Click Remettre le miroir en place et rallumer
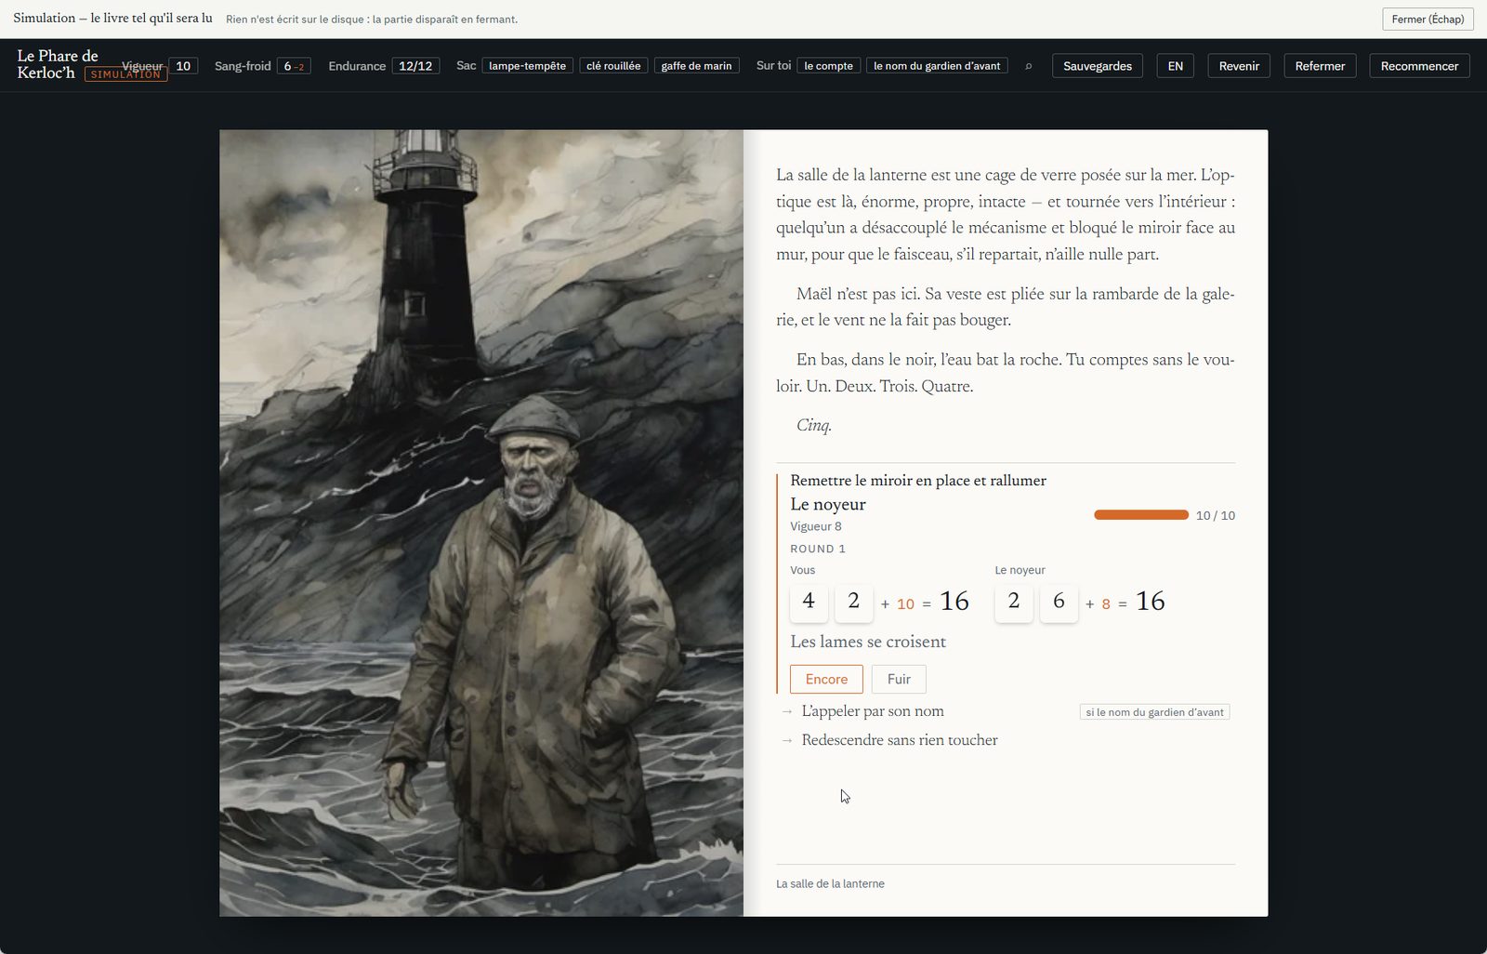 pos(918,481)
